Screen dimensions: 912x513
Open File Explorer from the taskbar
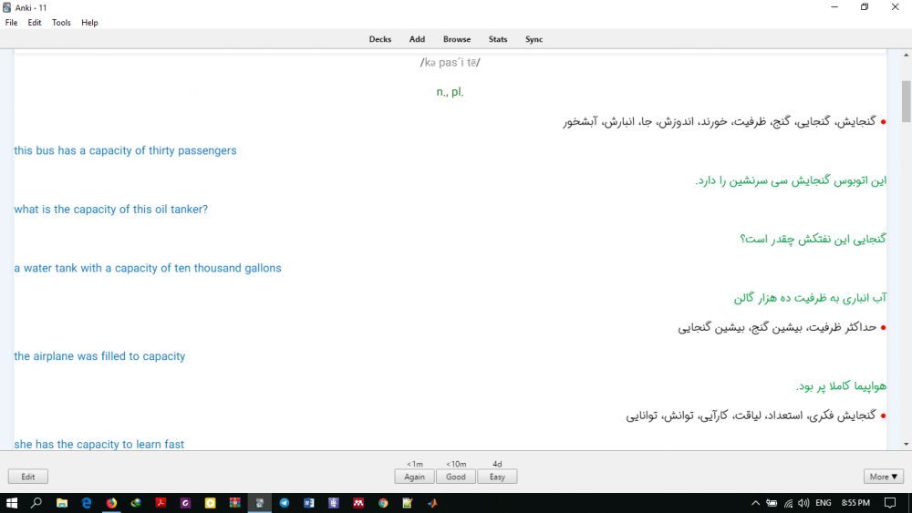[x=62, y=503]
